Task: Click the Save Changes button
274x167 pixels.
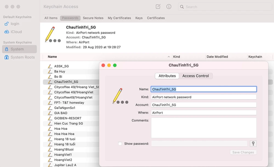Action: 243,152
